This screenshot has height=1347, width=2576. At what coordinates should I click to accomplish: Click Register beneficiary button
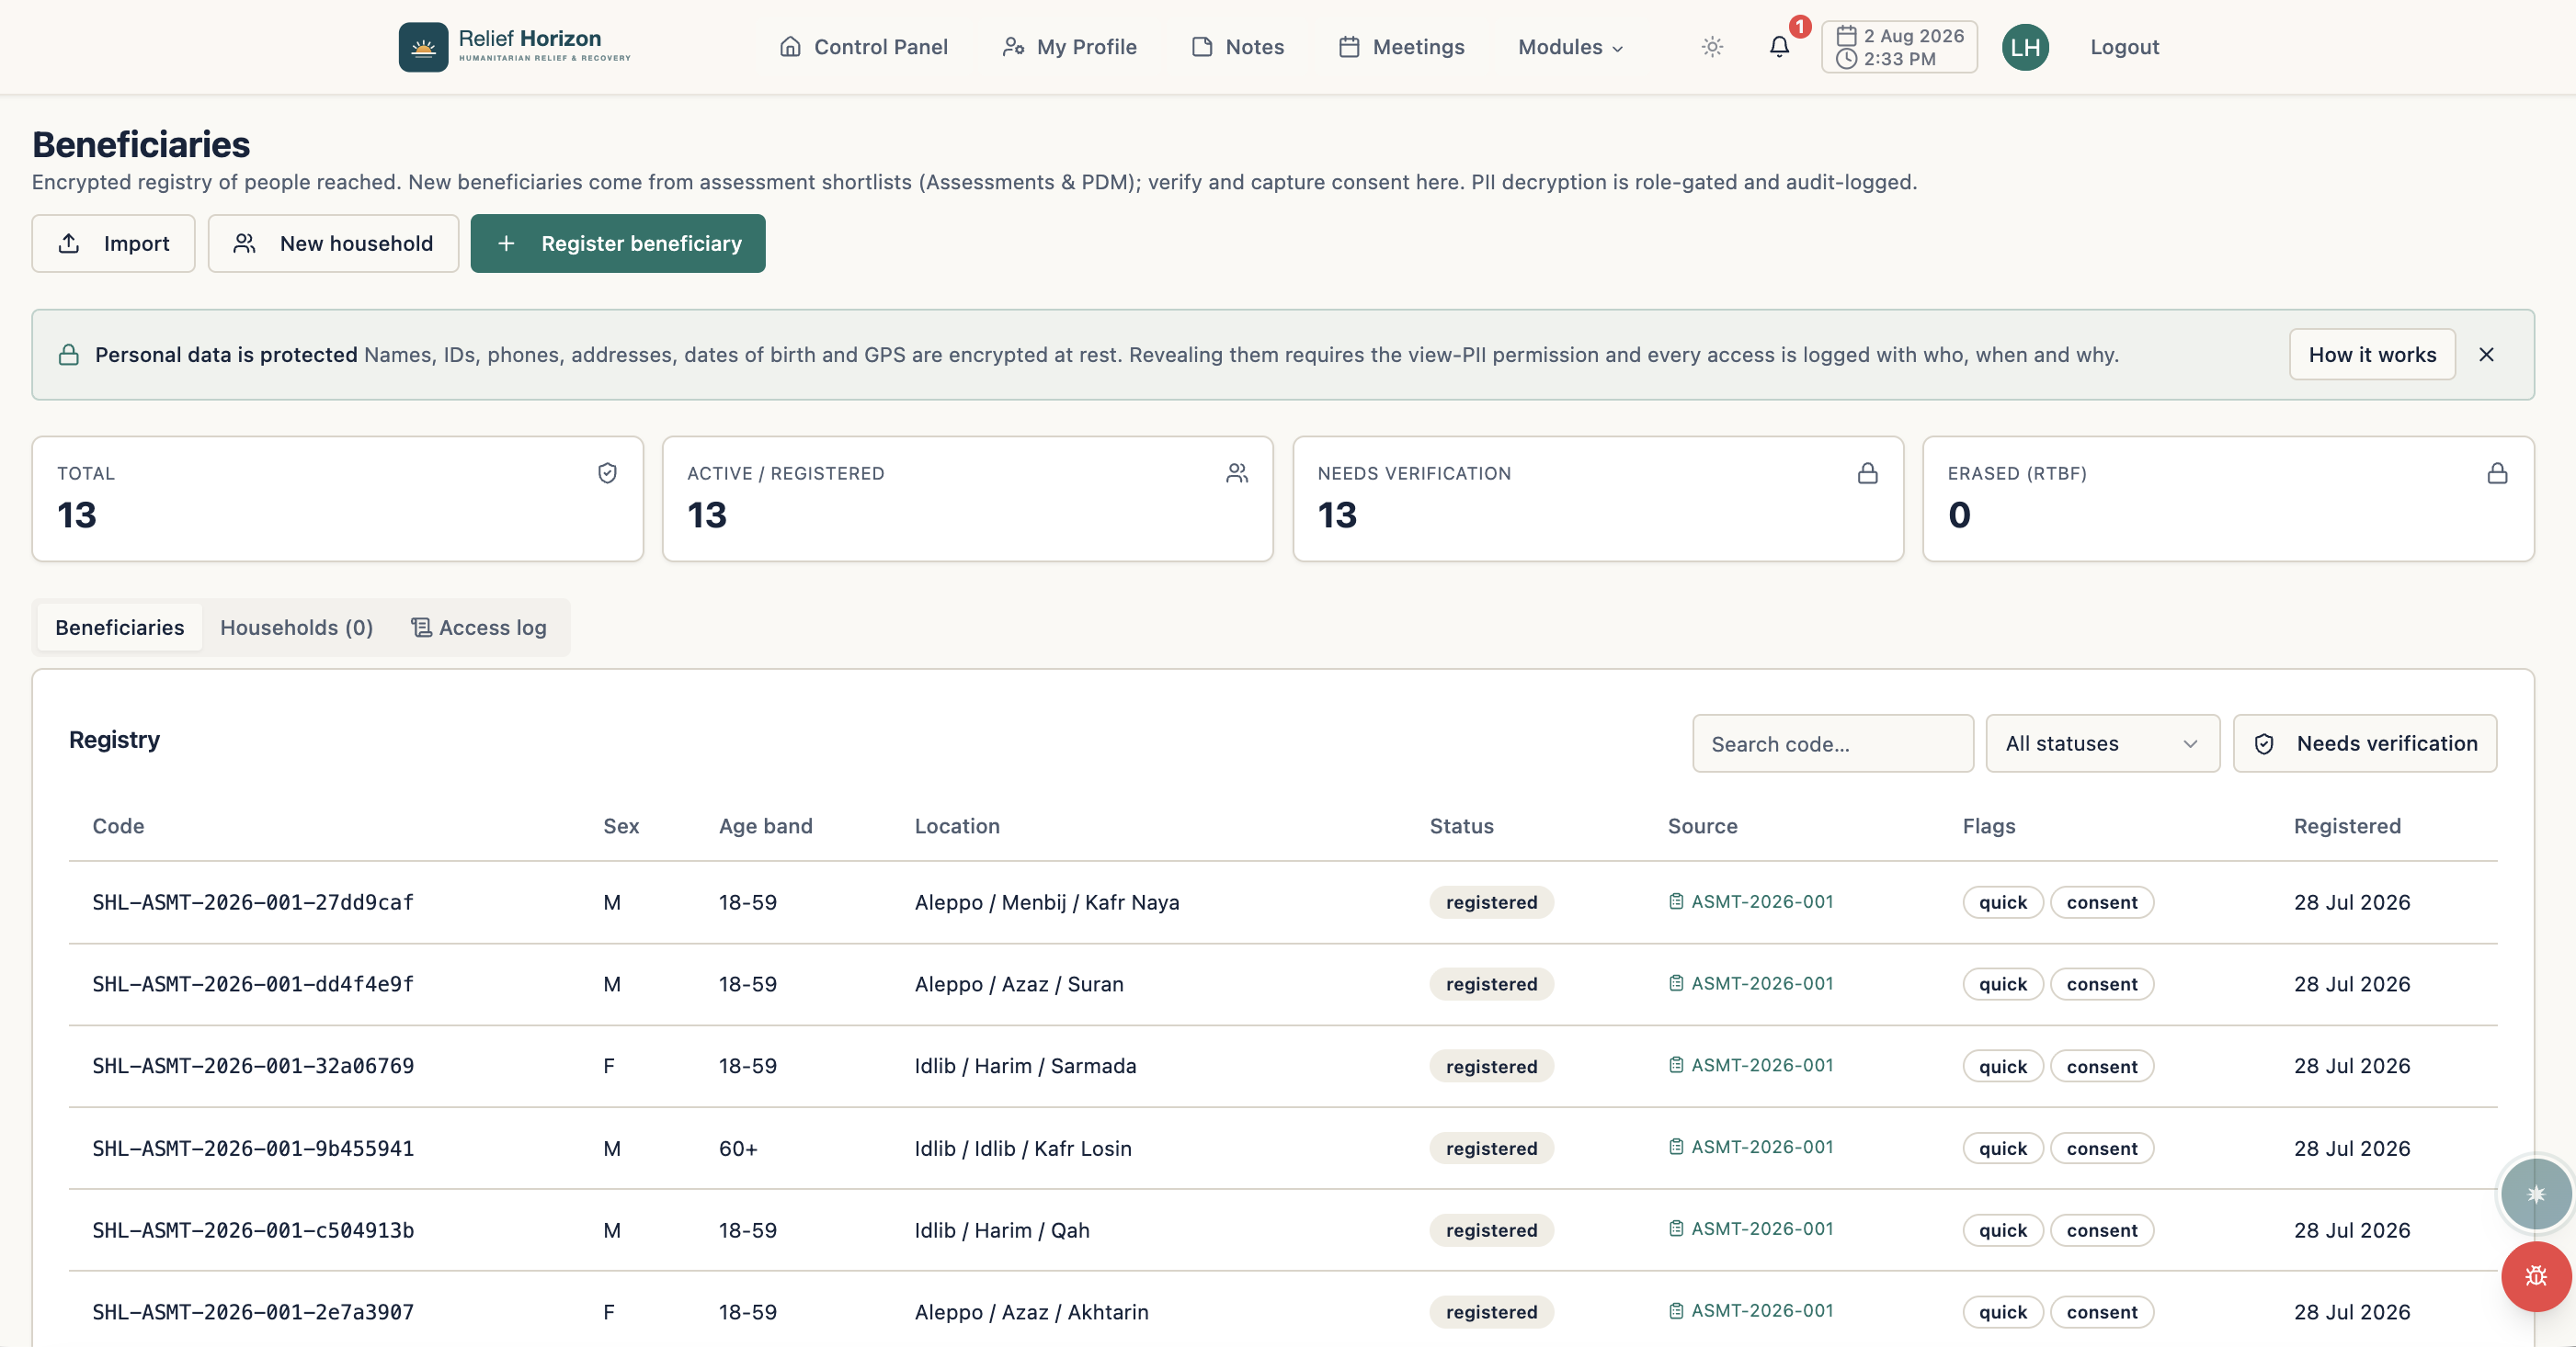(618, 243)
